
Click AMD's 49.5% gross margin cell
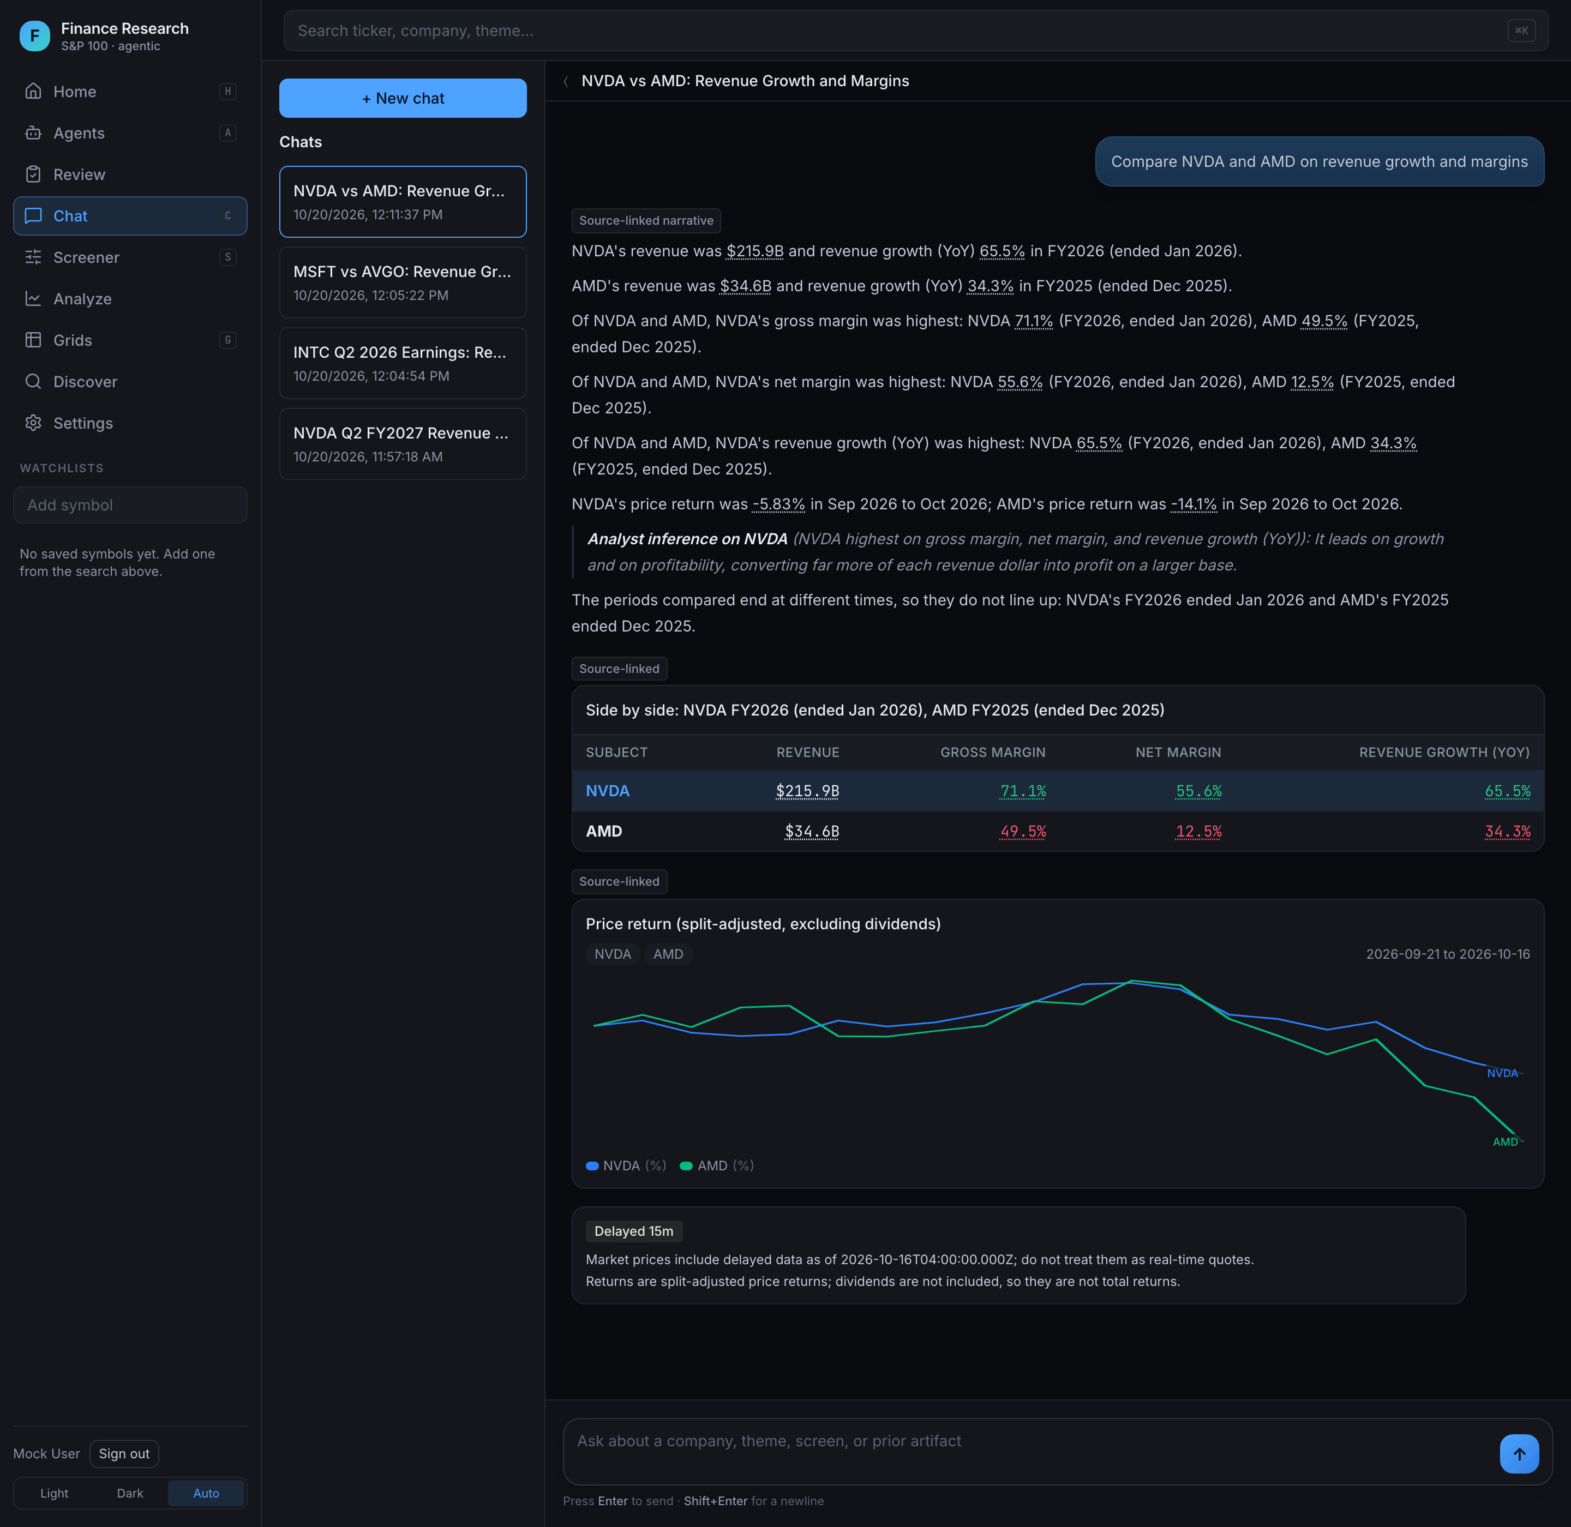[x=1022, y=831]
